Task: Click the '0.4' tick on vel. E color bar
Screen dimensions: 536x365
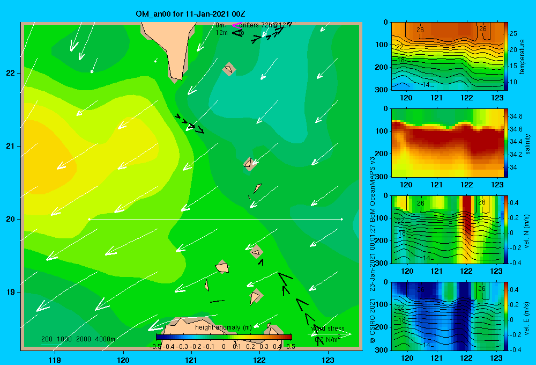Action: coord(514,290)
